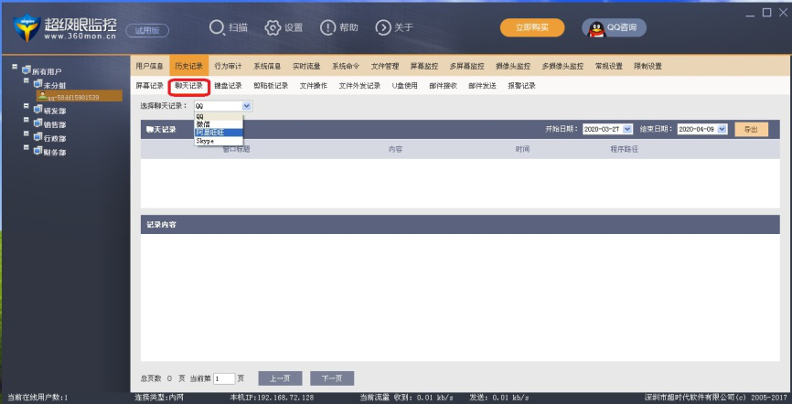Choose 微信 in the dropdown list
The image size is (792, 404).
219,123
